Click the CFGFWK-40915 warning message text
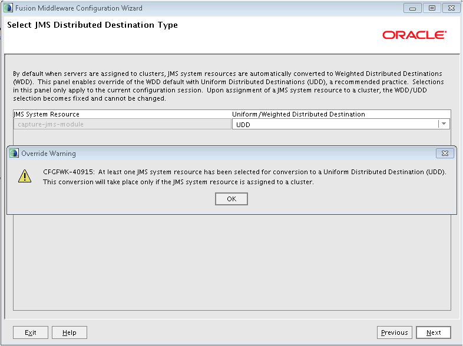Viewport: 463px width, 346px height. [x=244, y=177]
